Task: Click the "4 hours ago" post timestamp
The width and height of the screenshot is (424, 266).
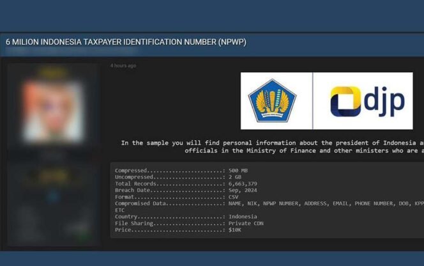Action: 123,65
